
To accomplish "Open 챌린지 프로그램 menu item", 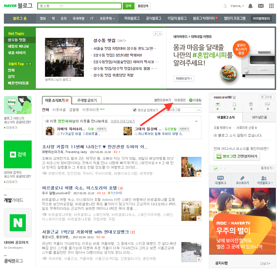I will click(x=235, y=18).
